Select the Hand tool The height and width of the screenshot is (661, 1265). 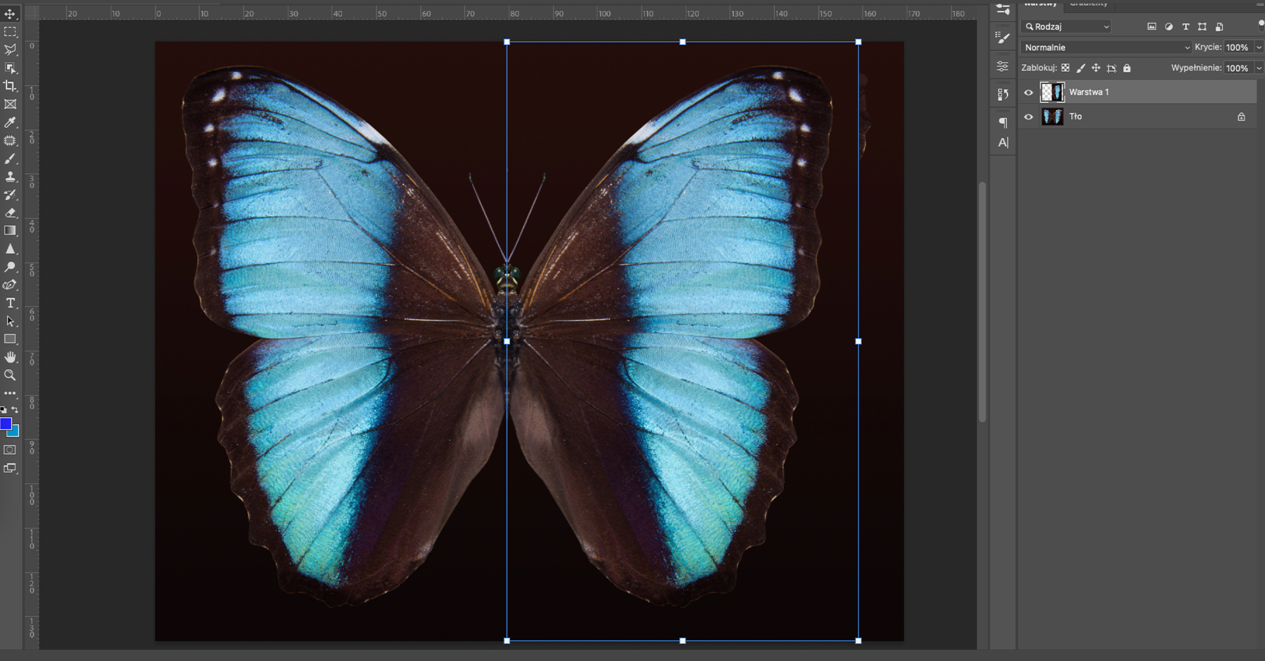click(10, 357)
